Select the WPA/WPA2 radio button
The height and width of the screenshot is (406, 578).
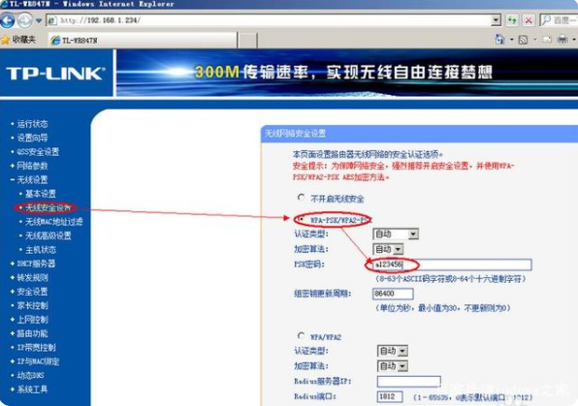pos(302,335)
